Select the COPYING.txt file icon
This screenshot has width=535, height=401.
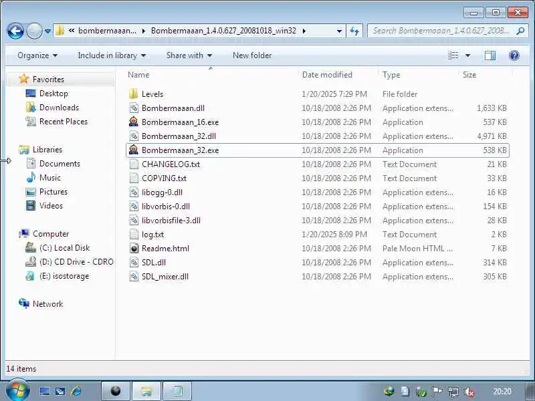[134, 178]
